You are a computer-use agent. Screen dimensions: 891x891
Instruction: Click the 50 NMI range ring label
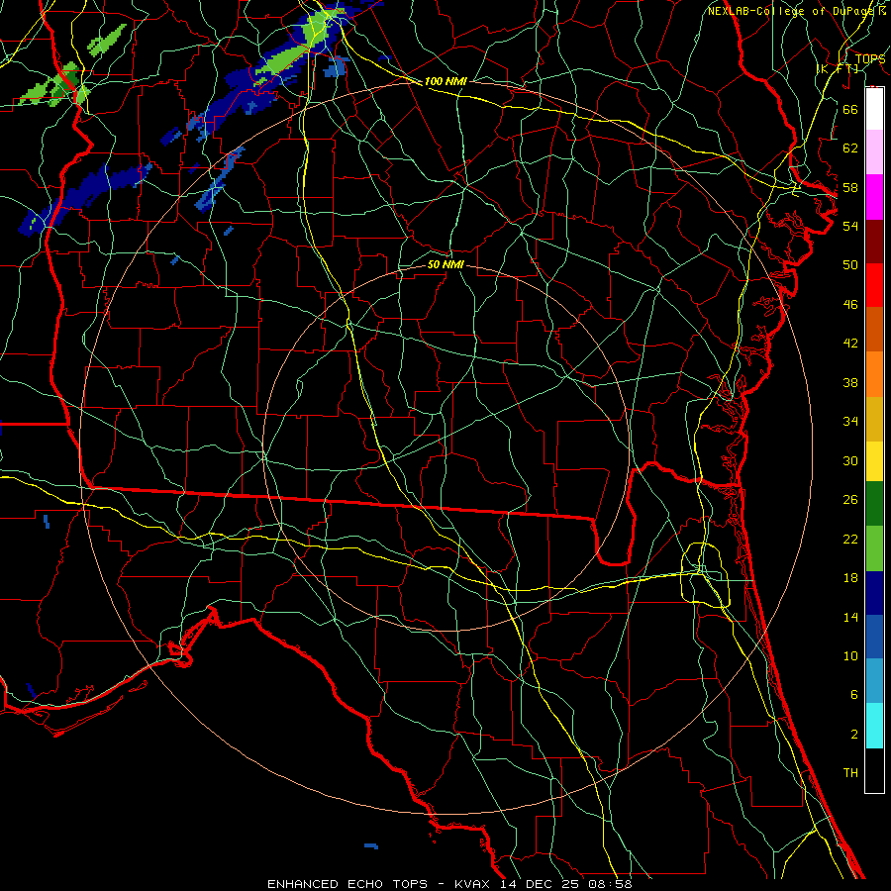[x=445, y=264]
